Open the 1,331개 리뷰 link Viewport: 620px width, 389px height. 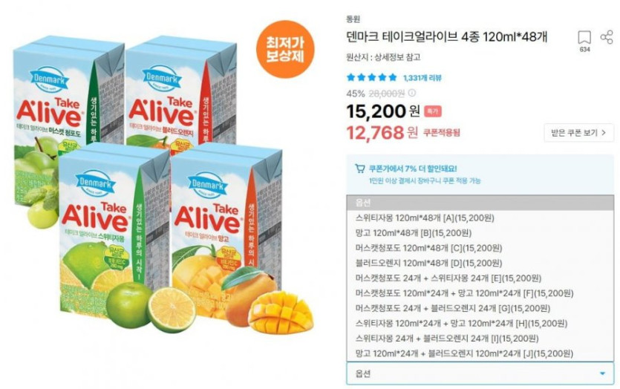coord(422,78)
